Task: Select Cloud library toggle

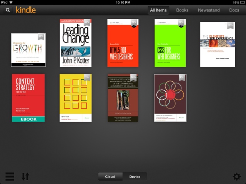Action: 110,177
